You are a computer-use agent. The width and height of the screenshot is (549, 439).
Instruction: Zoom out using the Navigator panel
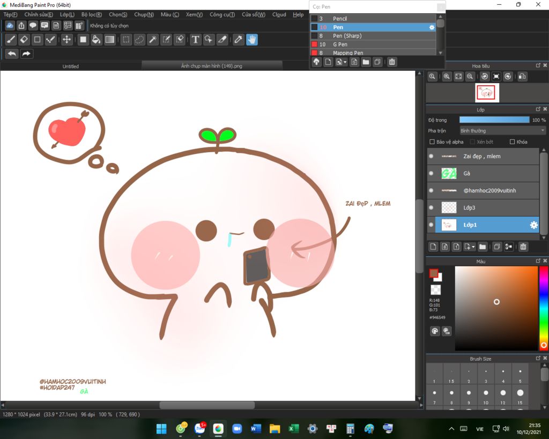(x=470, y=76)
